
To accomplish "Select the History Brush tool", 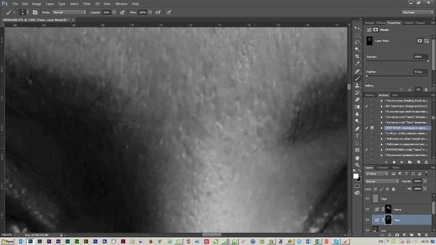I will pyautogui.click(x=357, y=93).
